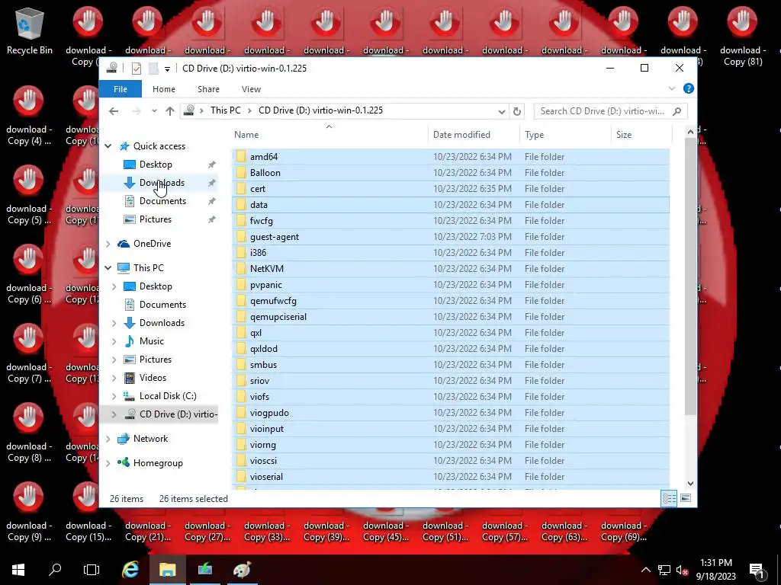Click the search magnifier icon
Viewport: 781px width, 585px height.
[x=677, y=111]
